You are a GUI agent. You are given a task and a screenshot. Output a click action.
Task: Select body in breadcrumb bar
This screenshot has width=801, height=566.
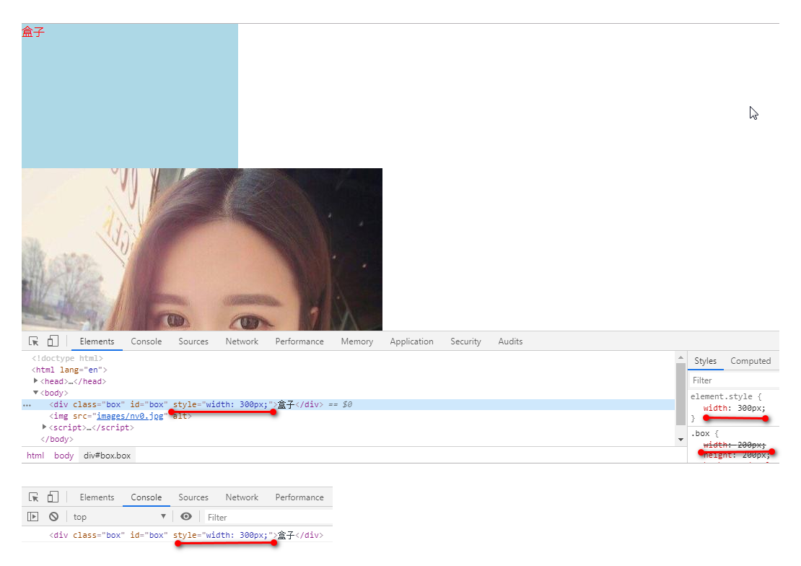pyautogui.click(x=64, y=456)
